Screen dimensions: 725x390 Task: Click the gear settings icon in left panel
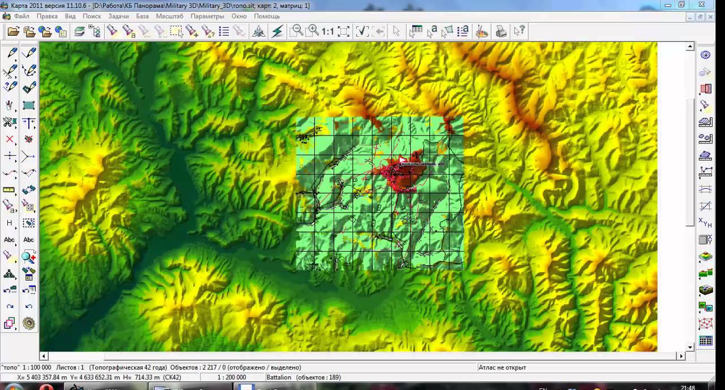(x=29, y=323)
